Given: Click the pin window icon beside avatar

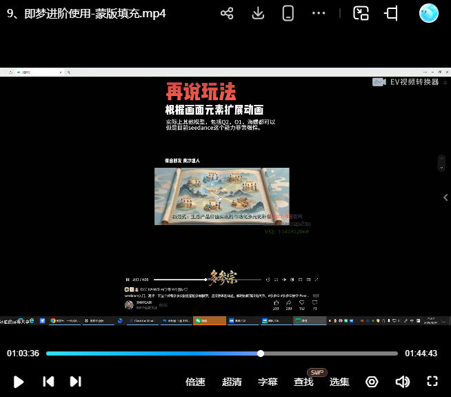Looking at the screenshot, I should 391,13.
